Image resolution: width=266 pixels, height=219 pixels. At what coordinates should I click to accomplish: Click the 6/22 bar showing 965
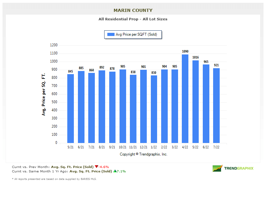point(206,104)
